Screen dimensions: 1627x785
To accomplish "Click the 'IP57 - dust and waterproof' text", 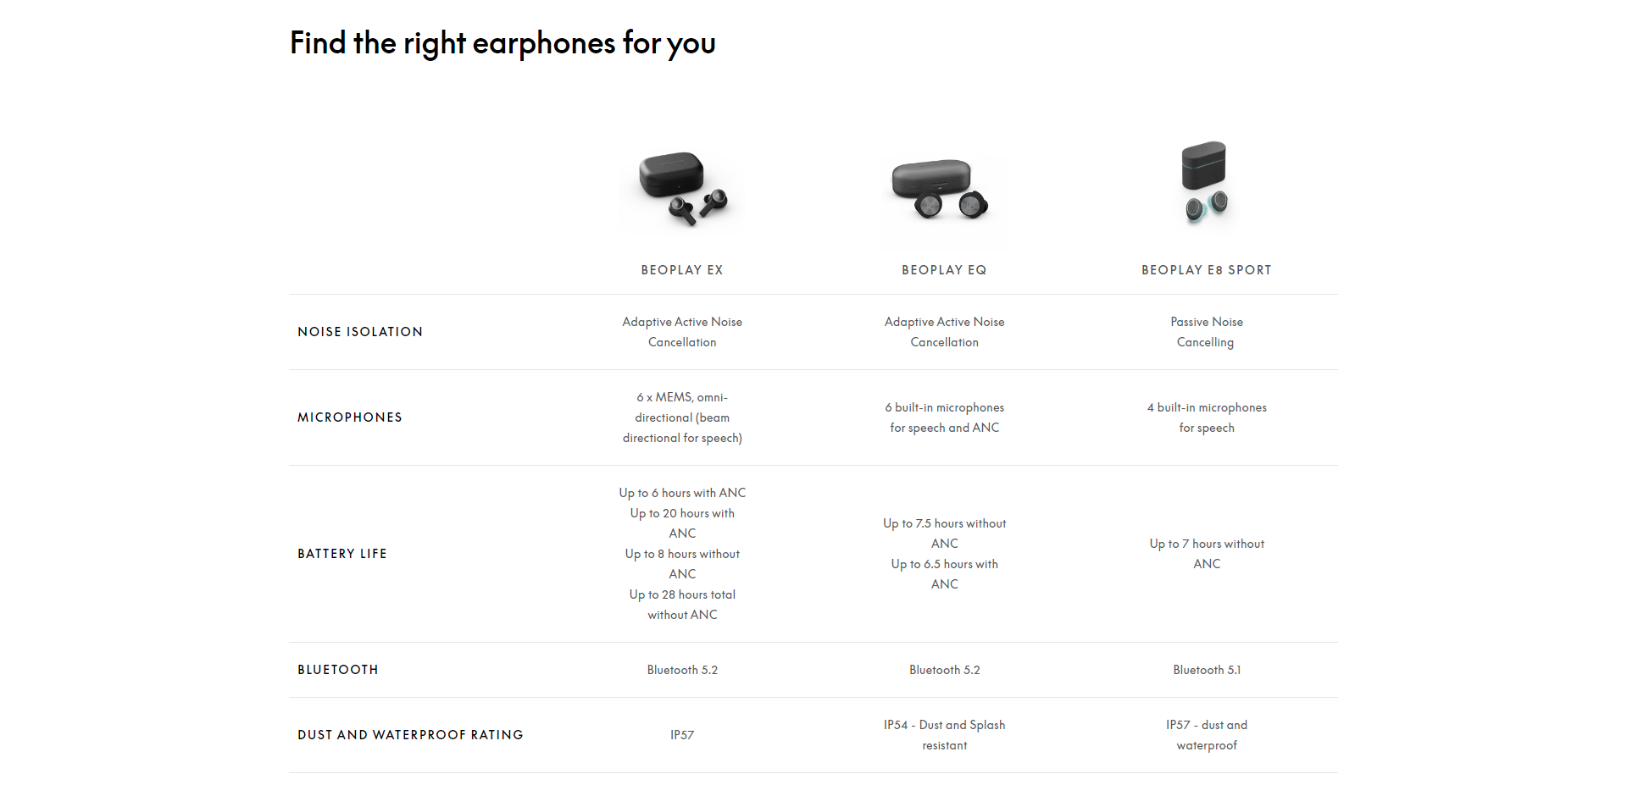I will [x=1207, y=735].
